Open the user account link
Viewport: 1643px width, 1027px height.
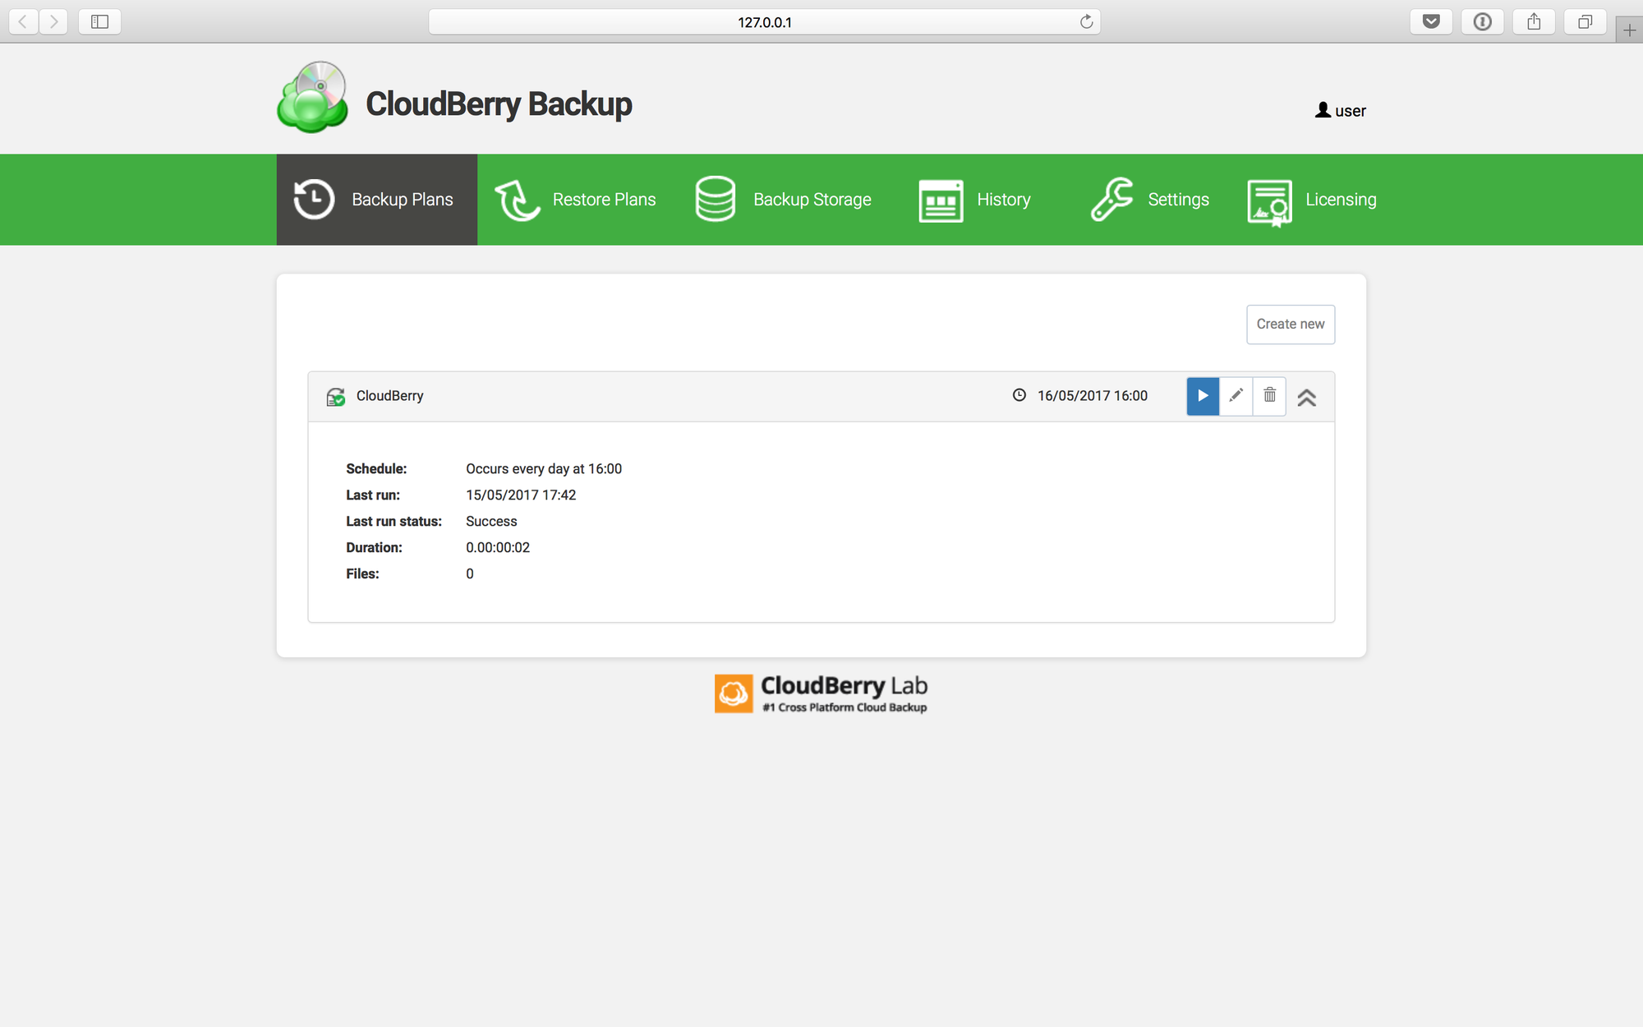tap(1340, 111)
